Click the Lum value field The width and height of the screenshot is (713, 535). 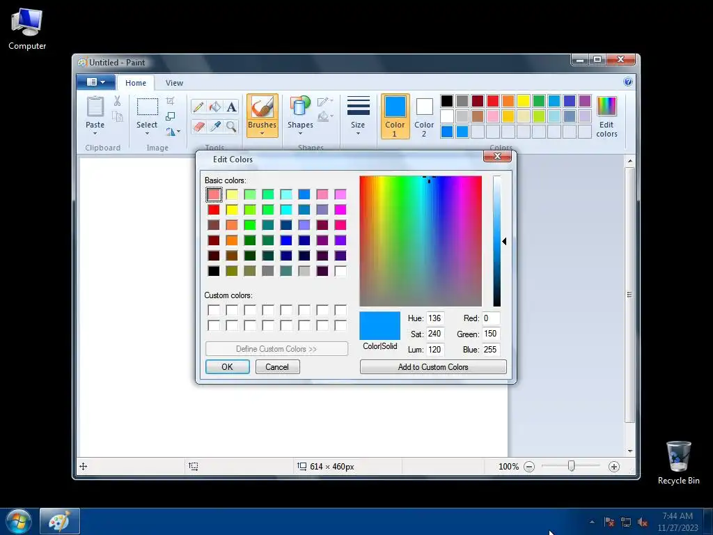point(435,350)
